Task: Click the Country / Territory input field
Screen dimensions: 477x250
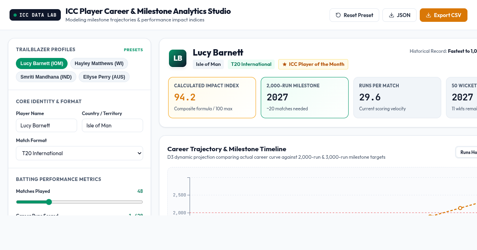Action: [112, 125]
